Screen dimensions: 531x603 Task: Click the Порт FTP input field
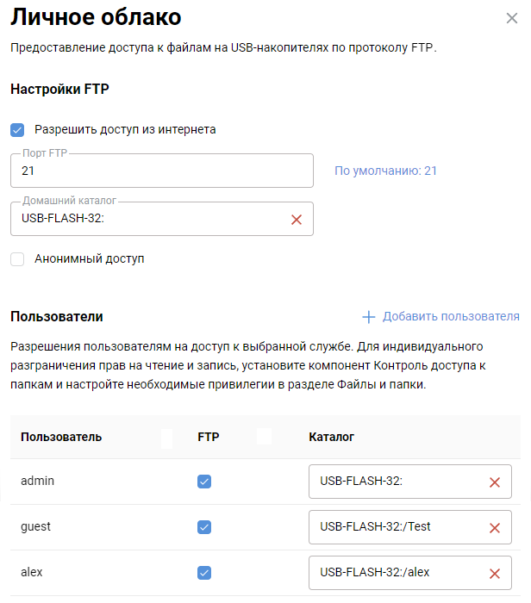[x=162, y=171]
